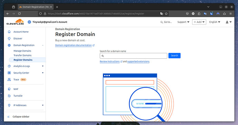Open the extensions puzzle icon
Screen dimensions: 238x125
[199, 14]
